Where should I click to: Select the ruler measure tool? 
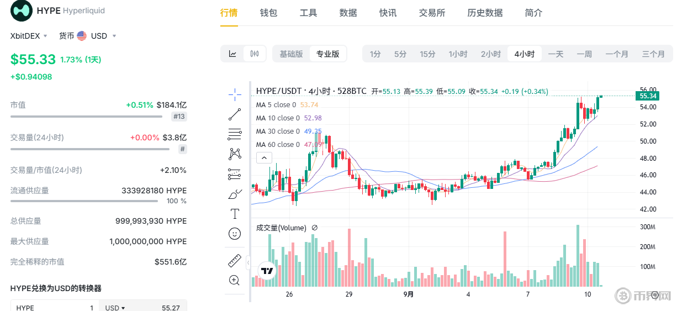235,260
